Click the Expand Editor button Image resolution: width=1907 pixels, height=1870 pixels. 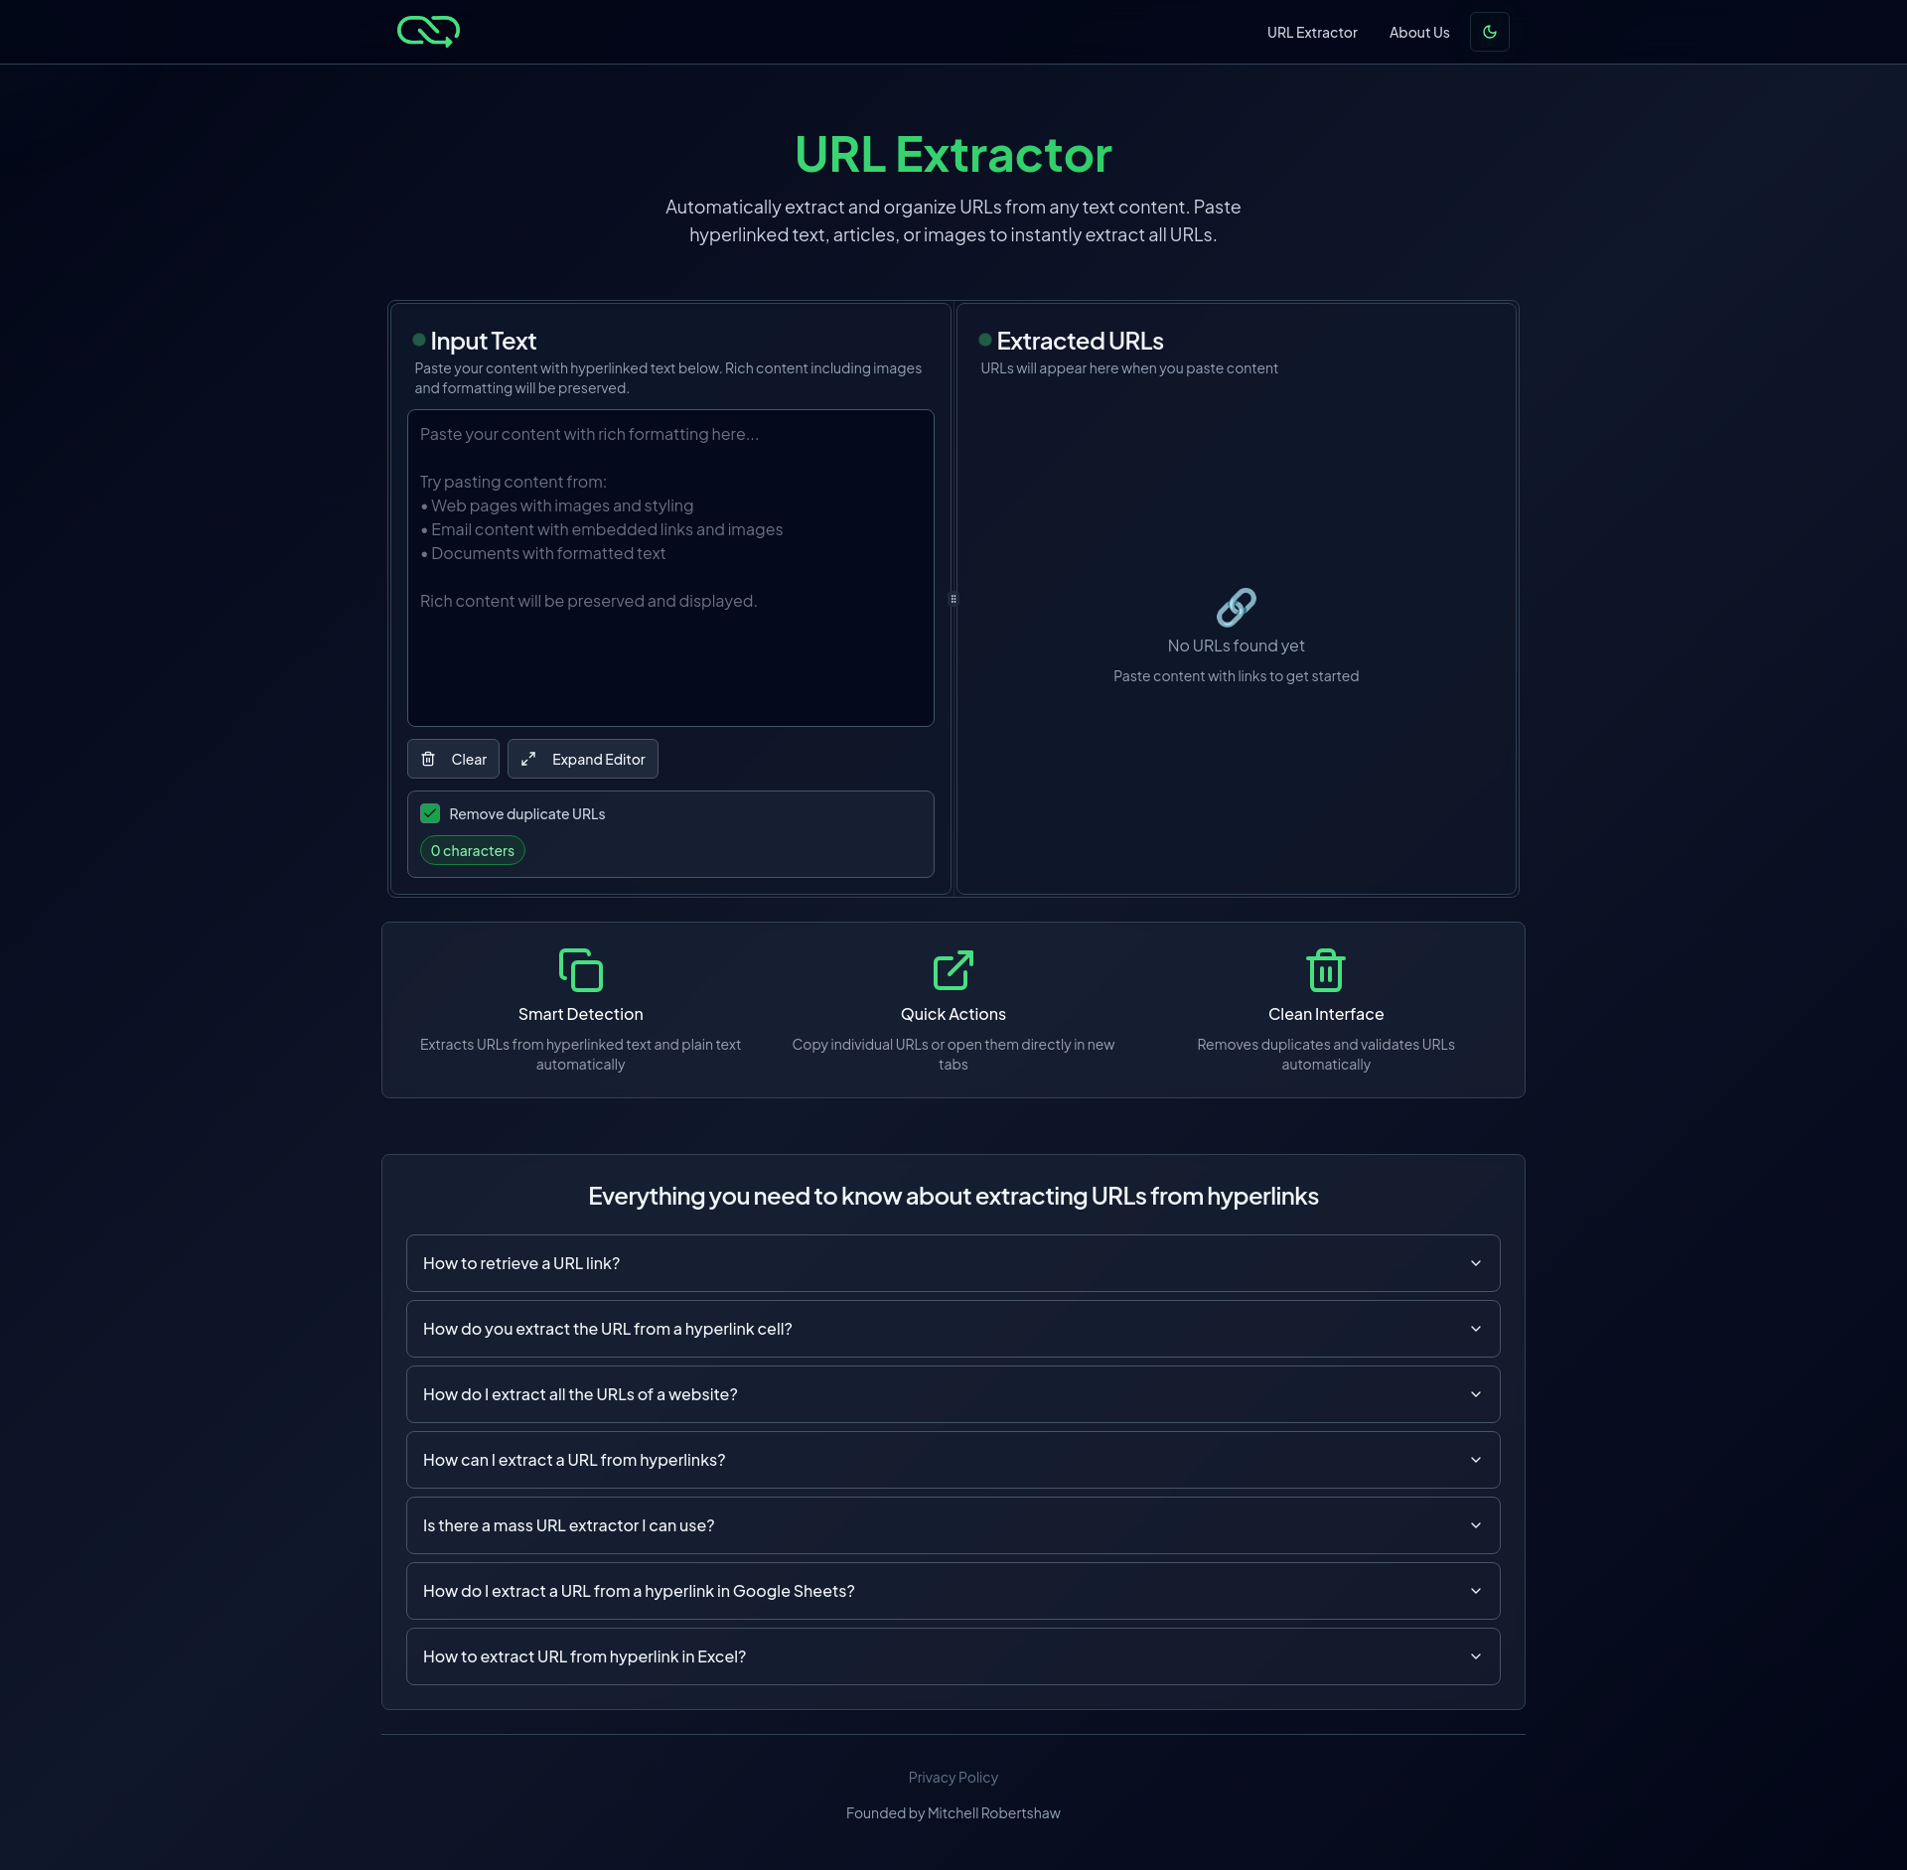click(583, 759)
